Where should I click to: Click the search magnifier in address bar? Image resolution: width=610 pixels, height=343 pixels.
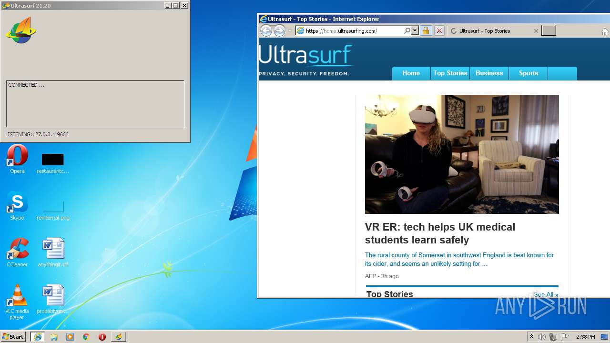(x=407, y=30)
